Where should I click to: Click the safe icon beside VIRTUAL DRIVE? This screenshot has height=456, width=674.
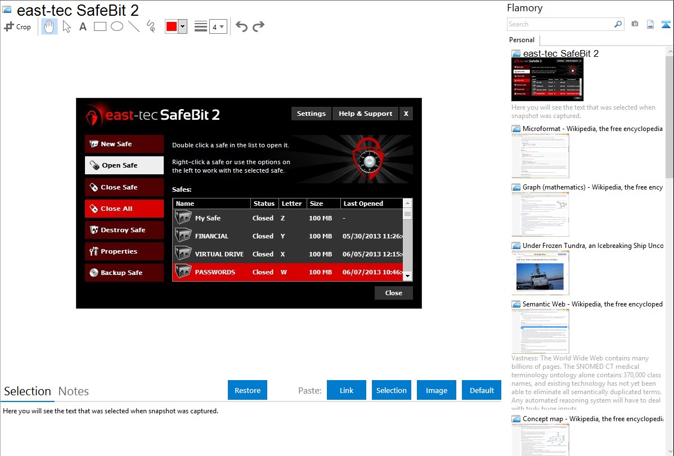pos(183,254)
